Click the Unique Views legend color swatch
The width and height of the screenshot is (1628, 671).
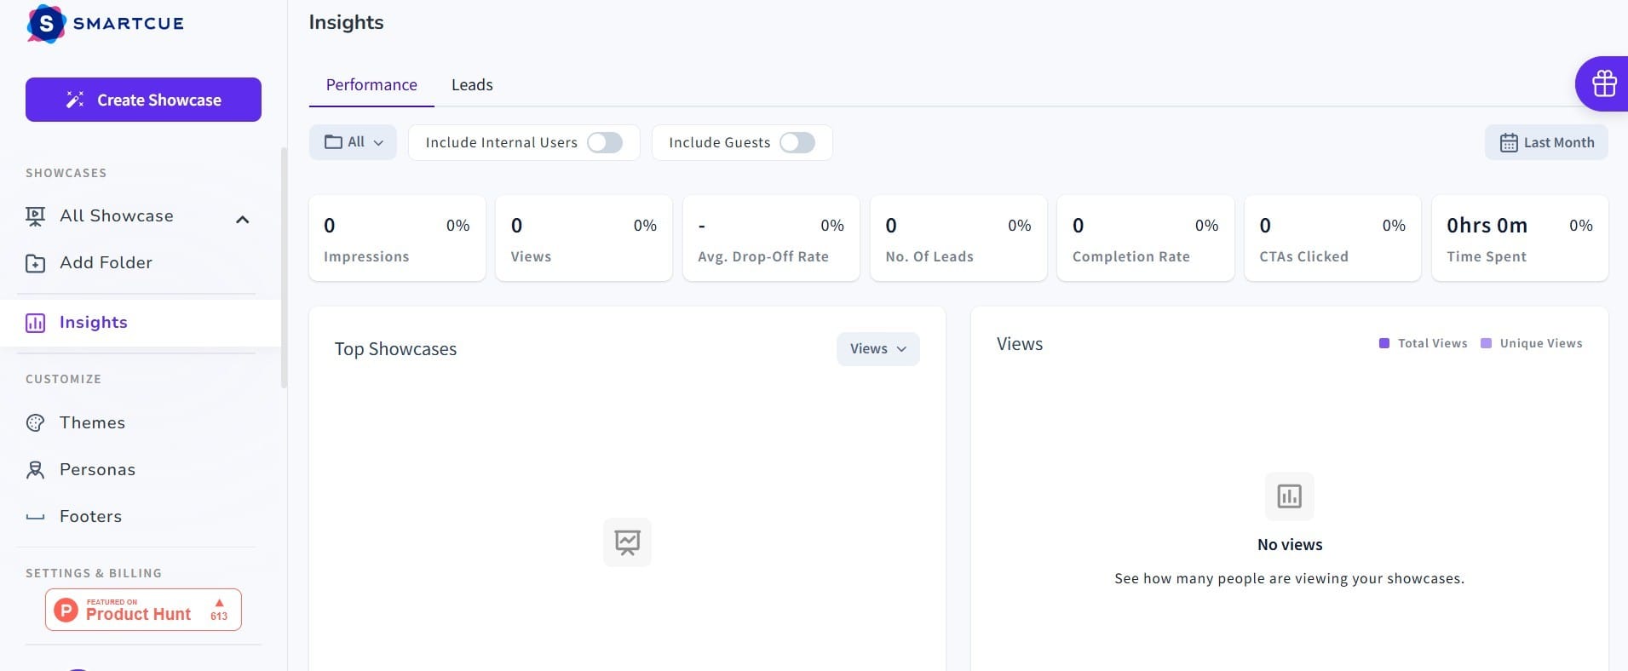pos(1486,343)
